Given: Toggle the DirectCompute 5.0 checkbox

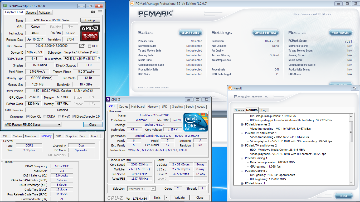Looking at the screenshot, I should (x=74, y=117).
